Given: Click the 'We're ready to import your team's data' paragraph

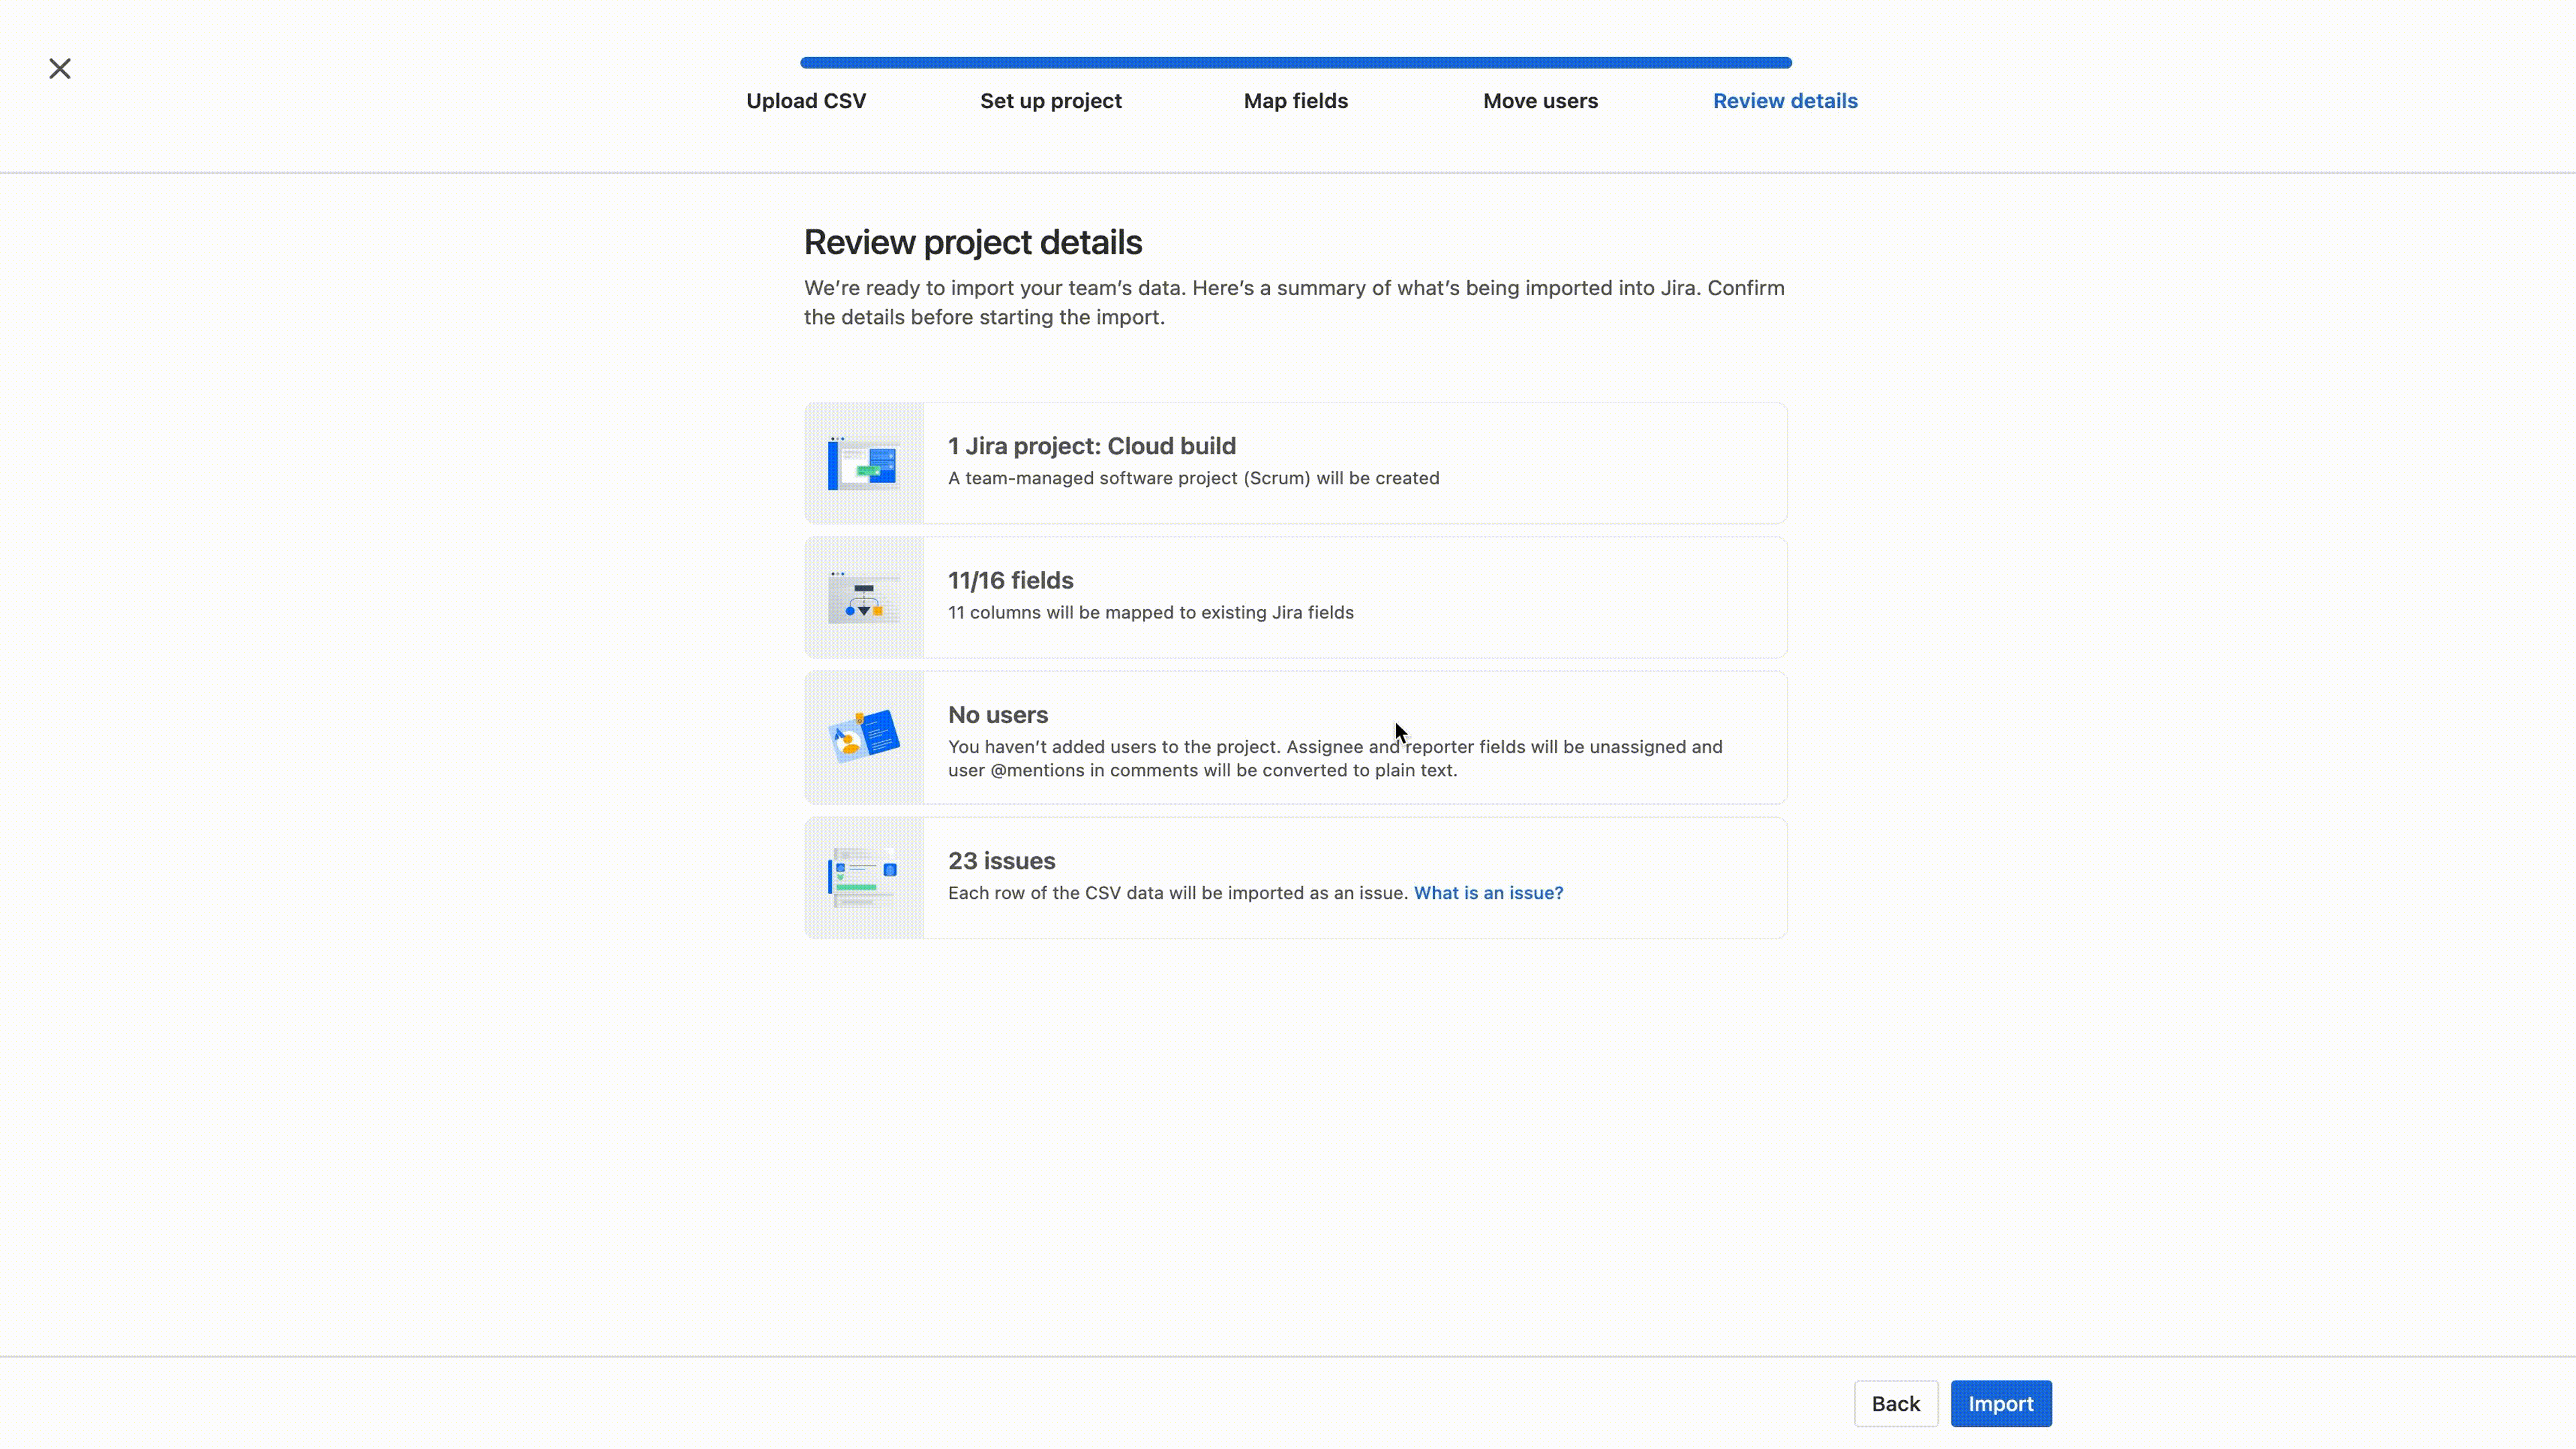Looking at the screenshot, I should click(1294, 302).
